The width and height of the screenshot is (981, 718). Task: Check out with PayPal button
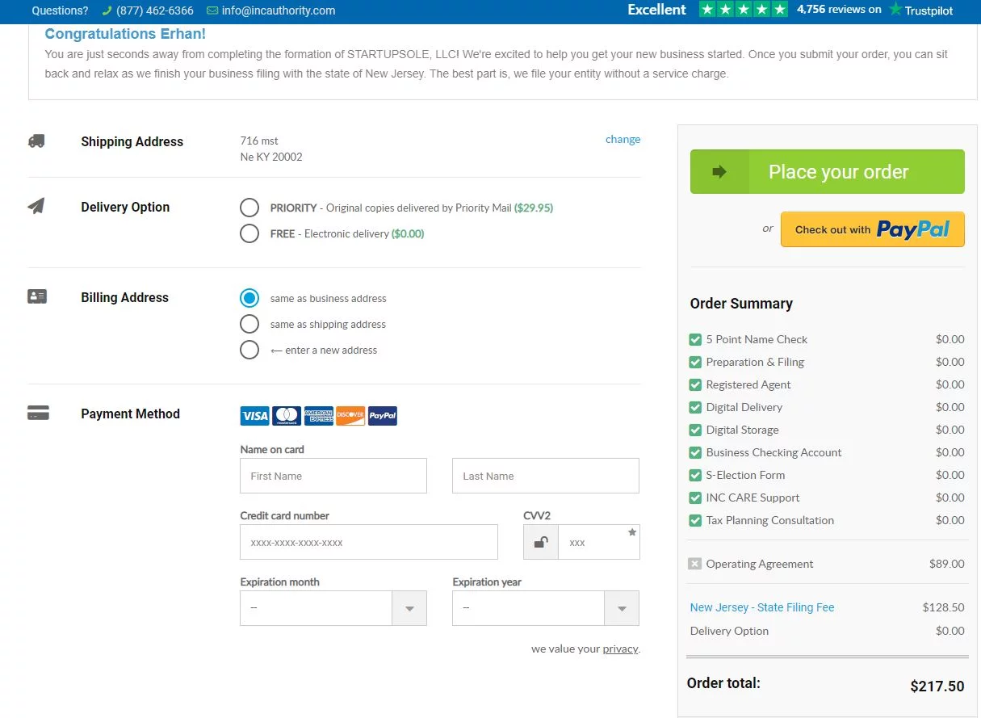[x=872, y=229]
